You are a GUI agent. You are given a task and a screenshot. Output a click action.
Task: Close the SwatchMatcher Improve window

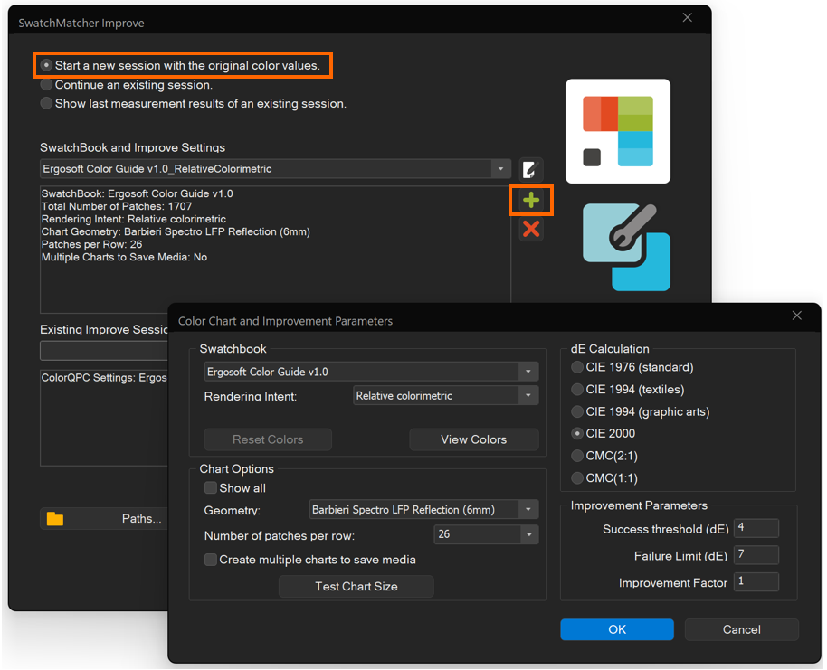(x=688, y=18)
